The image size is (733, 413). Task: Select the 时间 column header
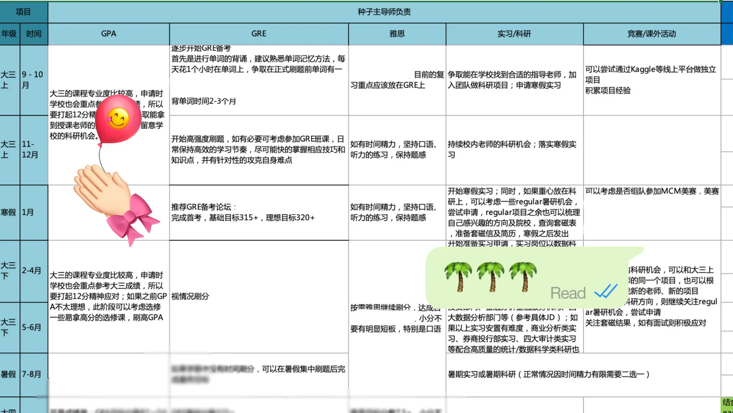coord(34,34)
